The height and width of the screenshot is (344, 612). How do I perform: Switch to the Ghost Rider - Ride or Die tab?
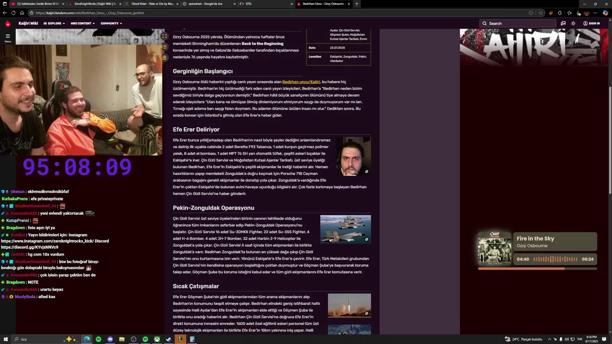tap(152, 4)
